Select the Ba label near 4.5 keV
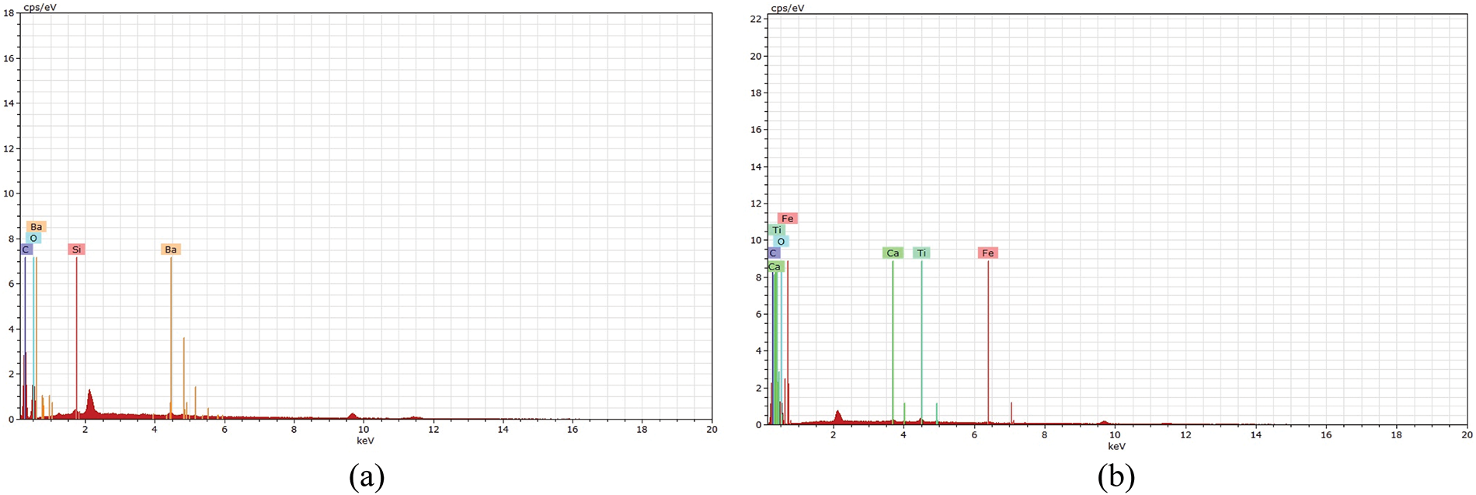 tap(171, 249)
